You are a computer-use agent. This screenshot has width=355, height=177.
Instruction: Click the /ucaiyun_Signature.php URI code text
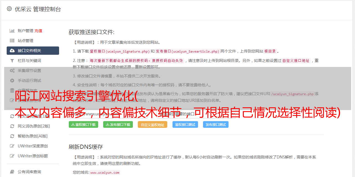tap(292, 94)
